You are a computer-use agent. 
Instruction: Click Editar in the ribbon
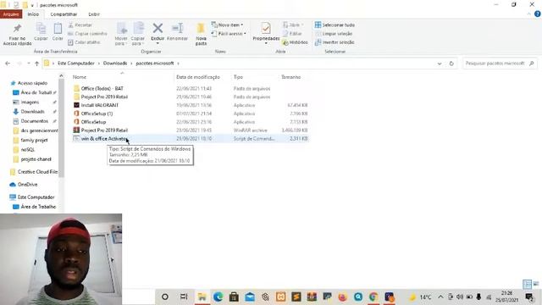(292, 34)
